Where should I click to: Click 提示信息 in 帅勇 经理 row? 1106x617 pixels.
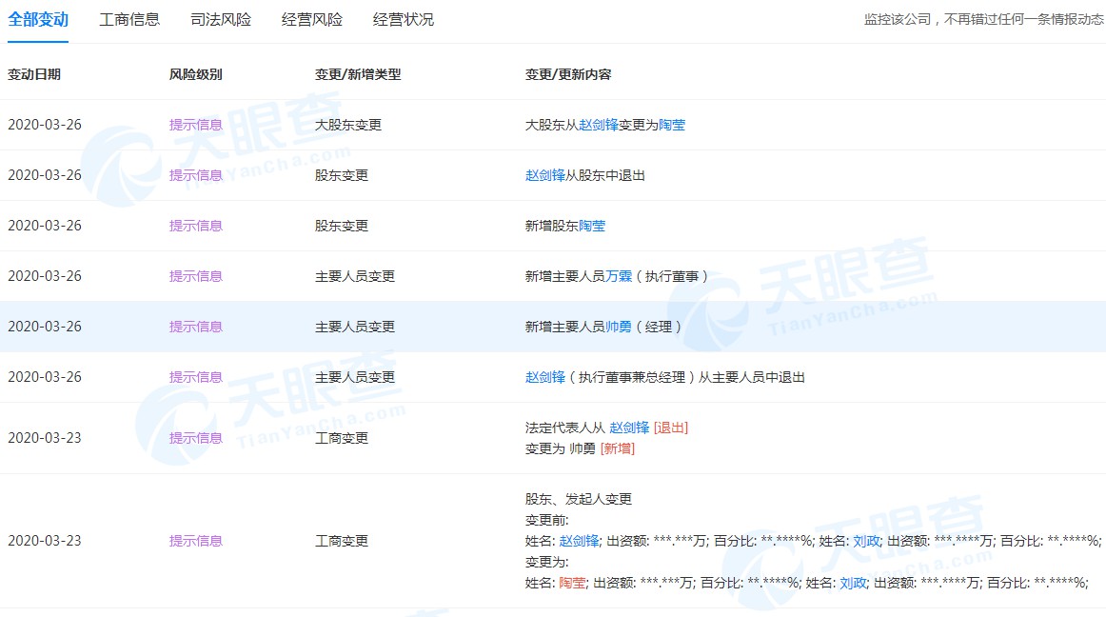pos(196,327)
